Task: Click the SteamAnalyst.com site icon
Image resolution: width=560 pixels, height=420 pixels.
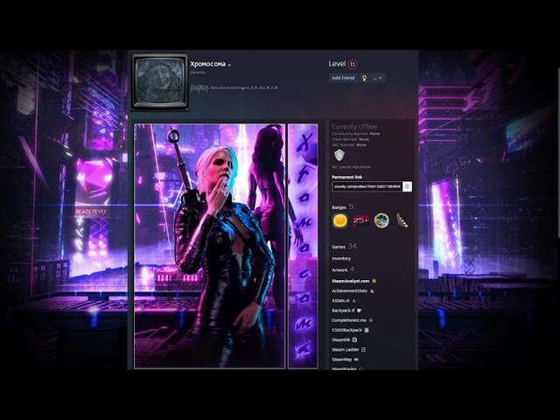Action: pyautogui.click(x=374, y=281)
